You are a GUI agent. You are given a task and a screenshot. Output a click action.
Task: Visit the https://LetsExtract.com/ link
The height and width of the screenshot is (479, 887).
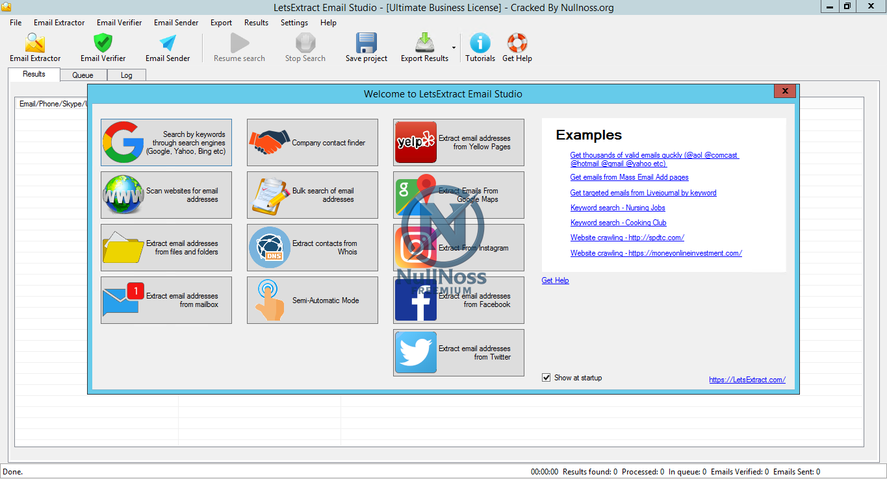pyautogui.click(x=747, y=379)
